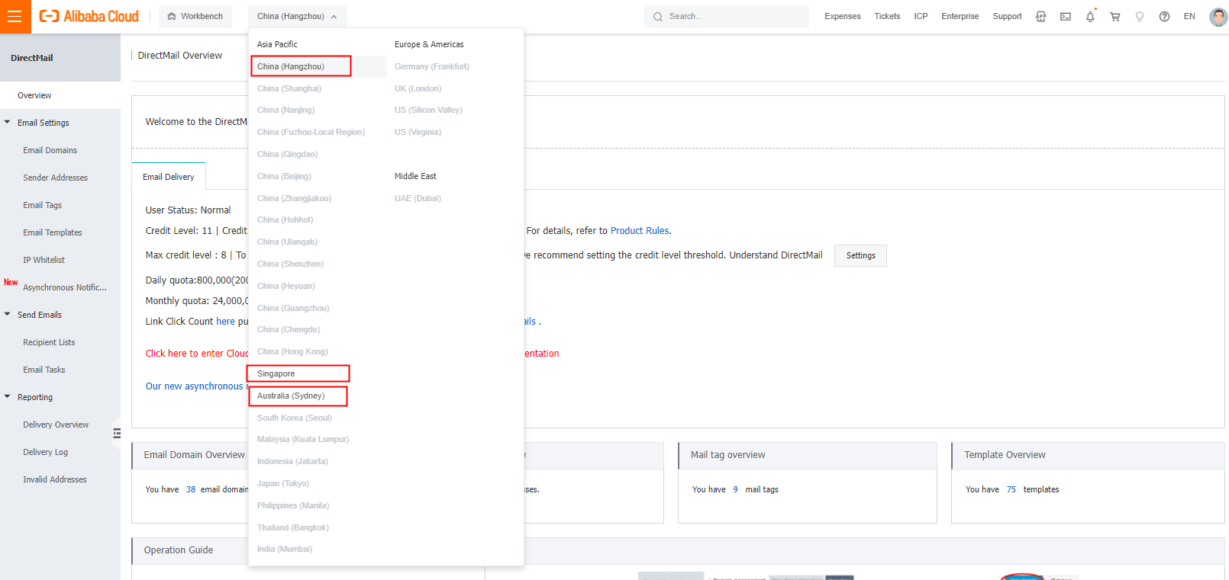The width and height of the screenshot is (1229, 580).
Task: Open Email Tags in the sidebar
Action: point(42,205)
